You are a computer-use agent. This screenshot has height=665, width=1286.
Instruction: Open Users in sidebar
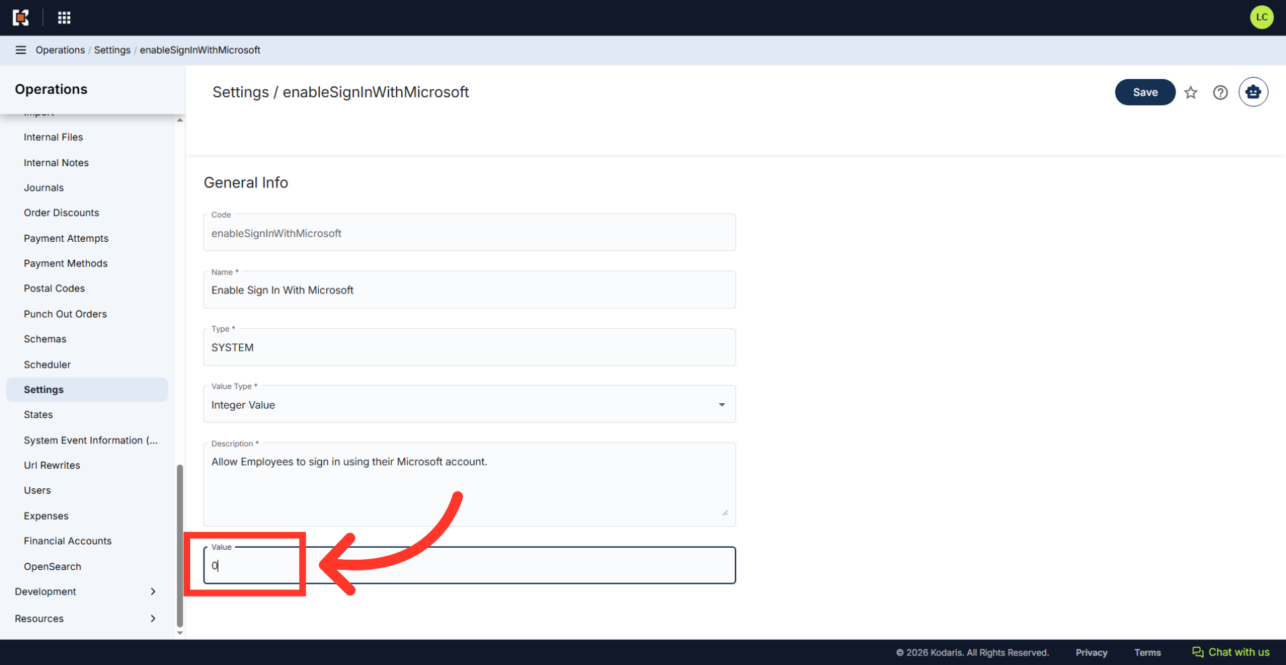pyautogui.click(x=38, y=491)
